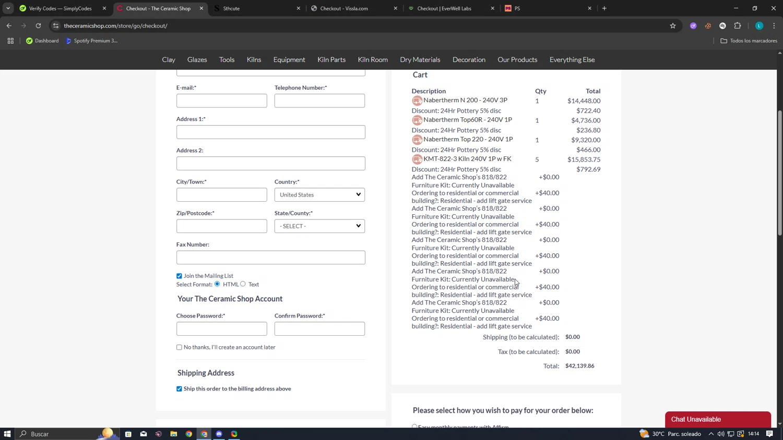Open the browser extensions puzzle icon
Image resolution: width=783 pixels, height=440 pixels.
point(738,26)
